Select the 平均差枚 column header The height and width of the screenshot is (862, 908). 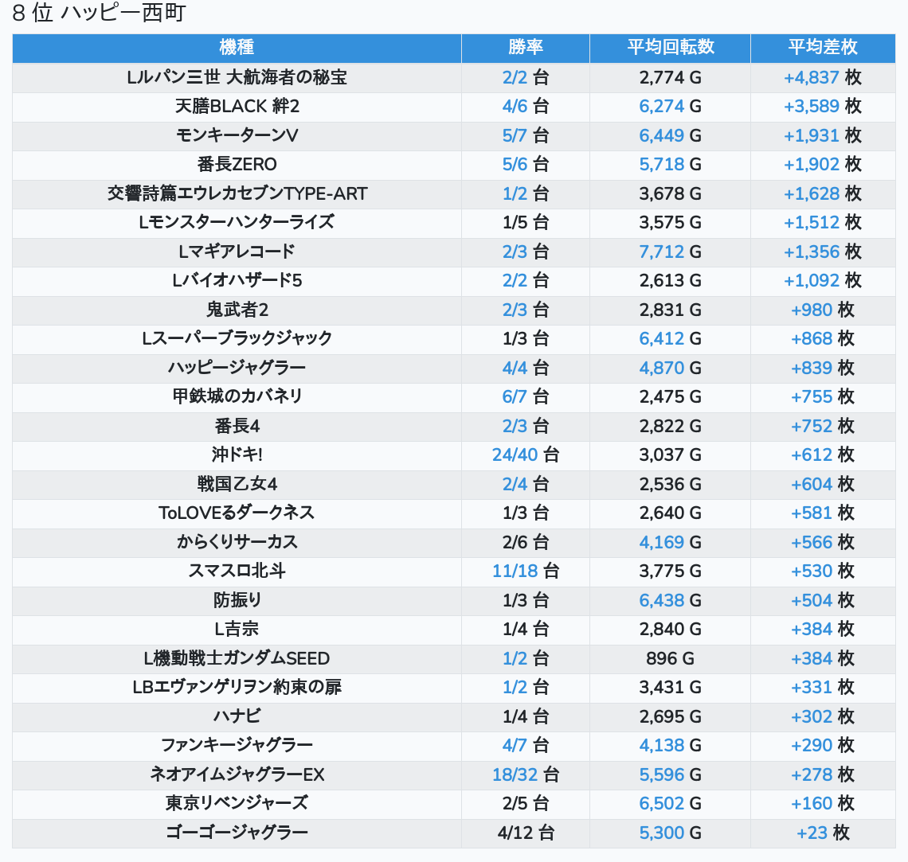click(823, 48)
